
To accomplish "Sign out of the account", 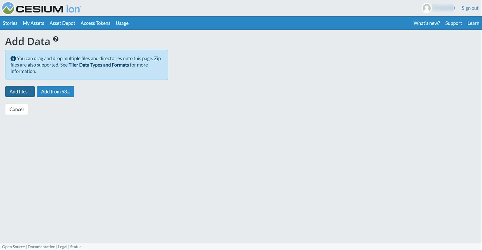I will (470, 8).
